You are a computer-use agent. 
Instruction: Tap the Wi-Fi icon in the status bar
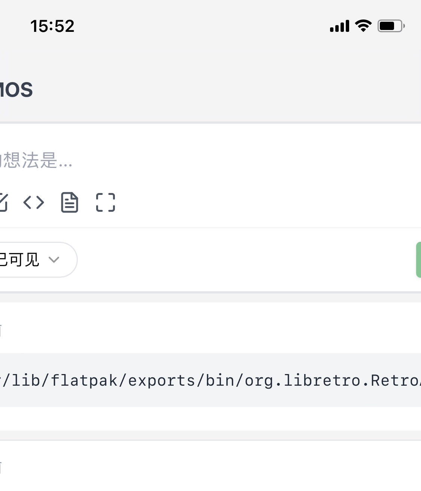(362, 25)
